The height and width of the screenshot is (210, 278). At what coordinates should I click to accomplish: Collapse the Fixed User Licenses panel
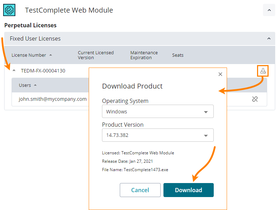(269, 38)
